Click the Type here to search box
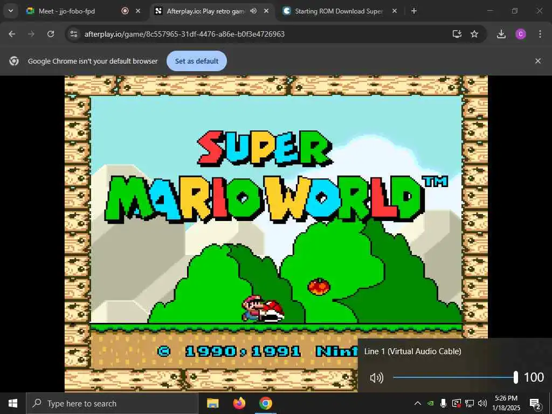Viewport: 552px width, 414px height. tap(112, 403)
